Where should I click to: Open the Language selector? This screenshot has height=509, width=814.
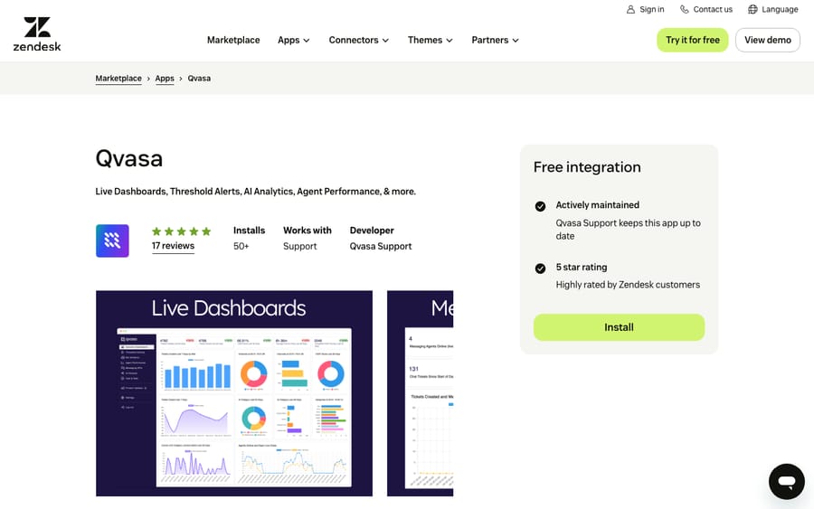tap(772, 9)
